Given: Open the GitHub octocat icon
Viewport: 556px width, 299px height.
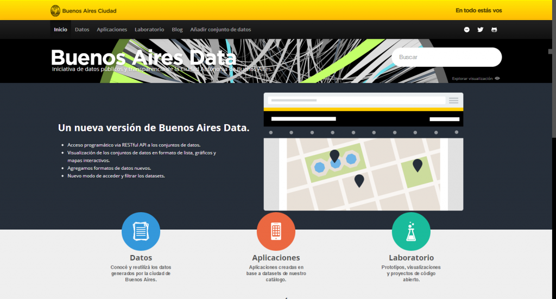Looking at the screenshot, I should [494, 30].
